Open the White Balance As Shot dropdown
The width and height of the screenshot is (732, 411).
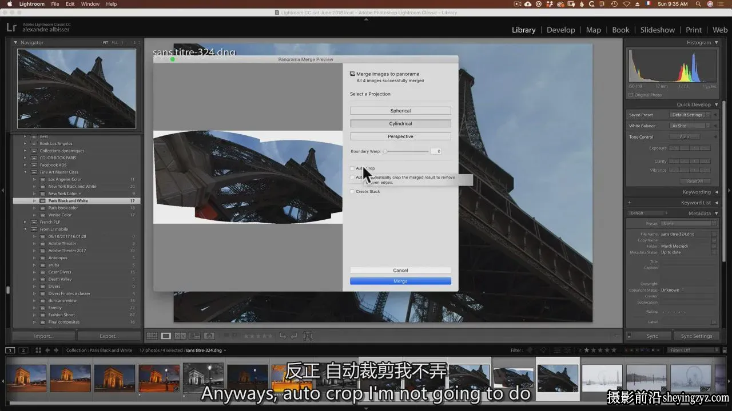690,126
